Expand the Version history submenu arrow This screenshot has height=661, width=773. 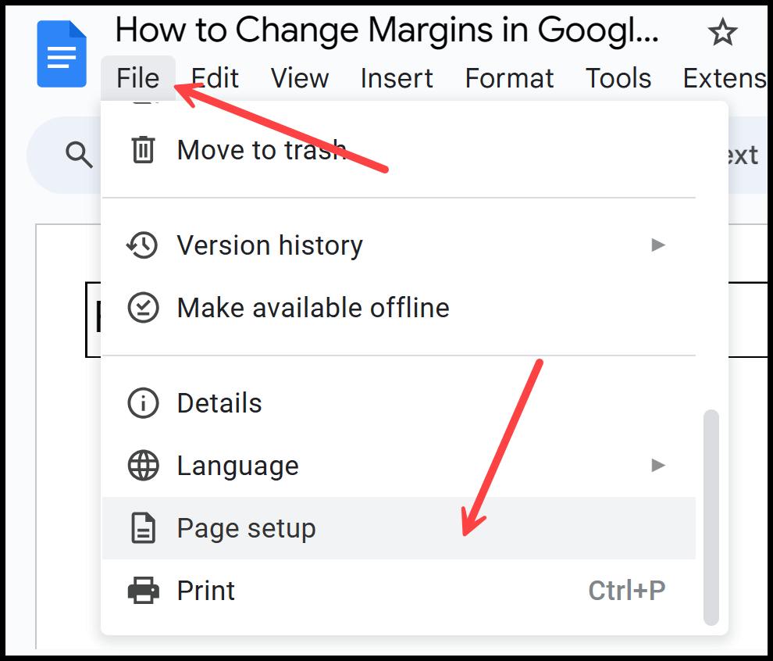coord(658,245)
